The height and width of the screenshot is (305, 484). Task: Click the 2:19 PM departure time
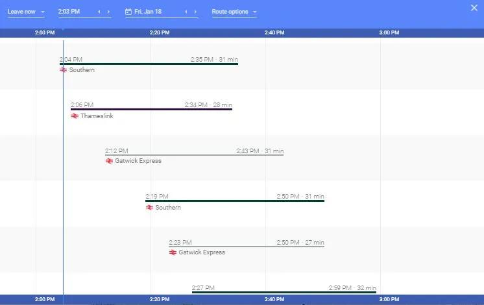[x=157, y=197]
